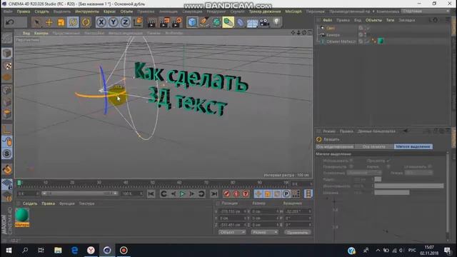This screenshot has height=257, width=457.
Task: Go to end of animation
Action: 214,193
